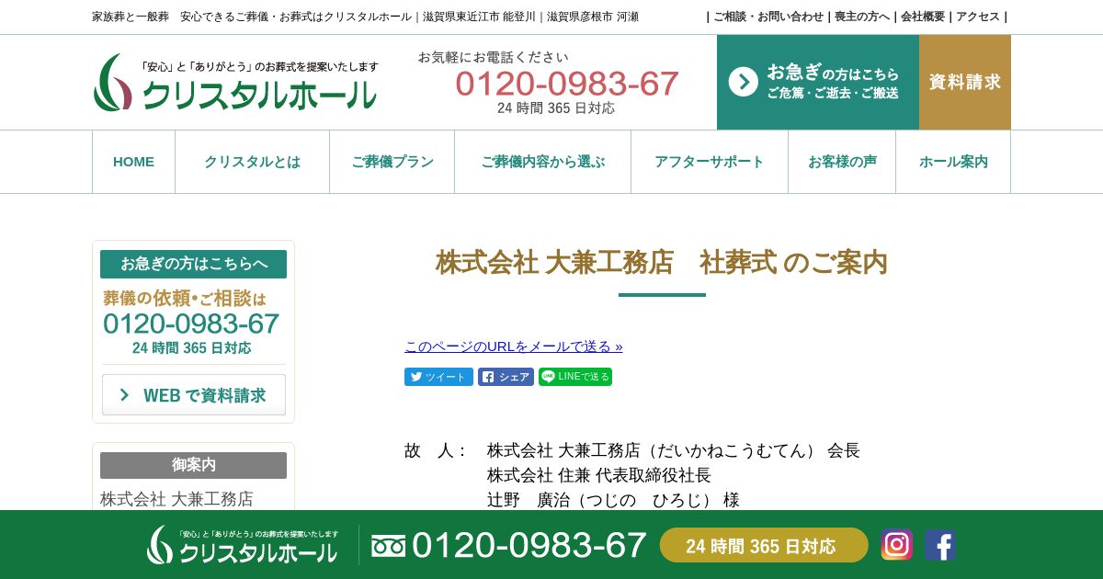Image resolution: width=1103 pixels, height=579 pixels.
Task: Click お急ぎの方はこちらへ sidebar heading
Action: tap(193, 264)
